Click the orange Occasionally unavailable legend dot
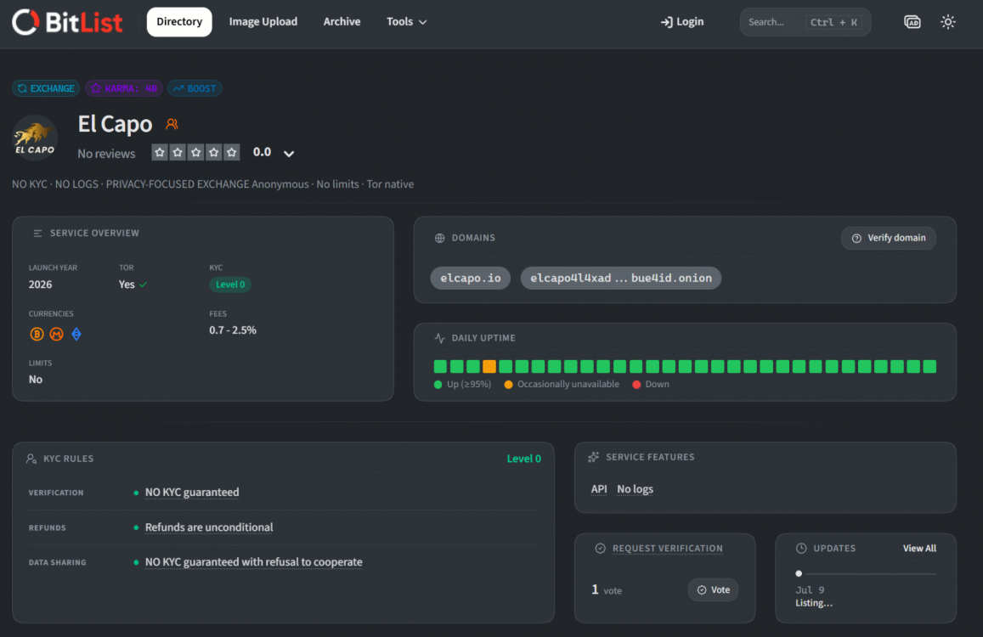The height and width of the screenshot is (637, 983). 508,385
